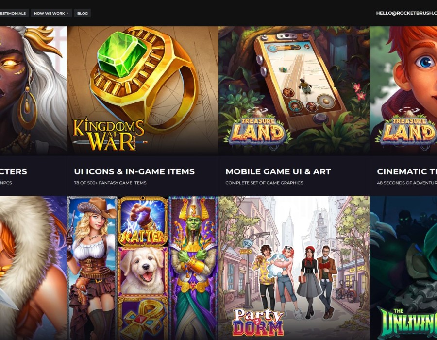Click the Kingdoms at War logo
Image resolution: width=437 pixels, height=340 pixels.
pyautogui.click(x=109, y=135)
